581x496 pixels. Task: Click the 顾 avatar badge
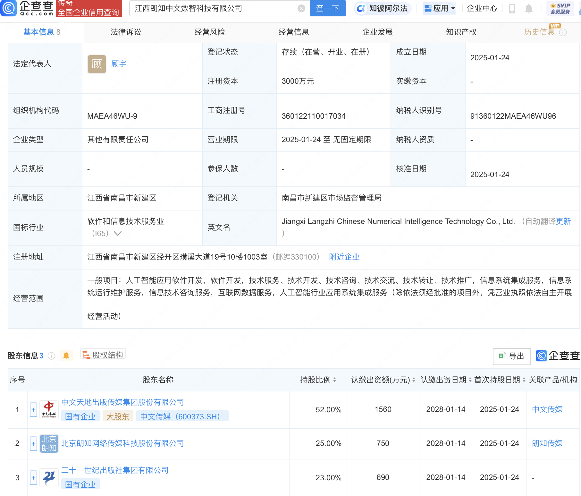(97, 64)
